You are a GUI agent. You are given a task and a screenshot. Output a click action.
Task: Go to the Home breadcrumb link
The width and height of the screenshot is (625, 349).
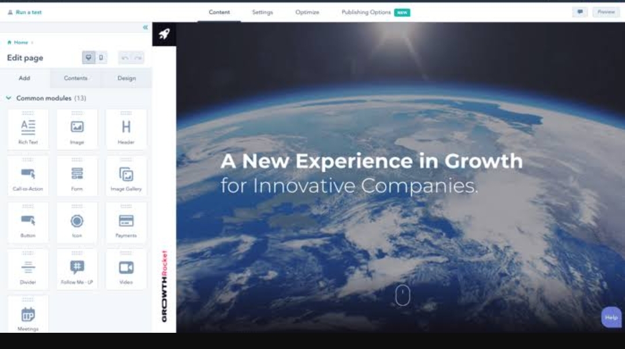[21, 42]
